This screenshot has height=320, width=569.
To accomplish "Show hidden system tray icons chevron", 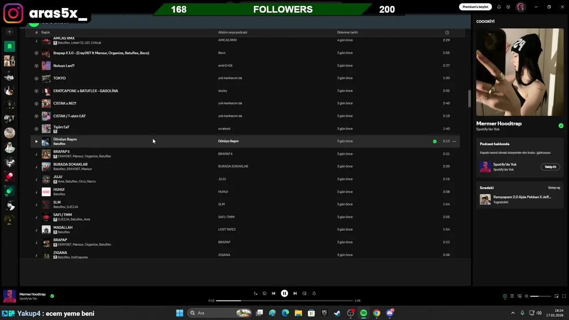I will [x=513, y=313].
